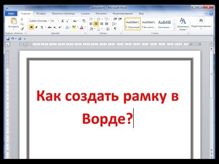Click the text highlight color marker icon
The width and height of the screenshot is (219, 164).
pos(74,27)
